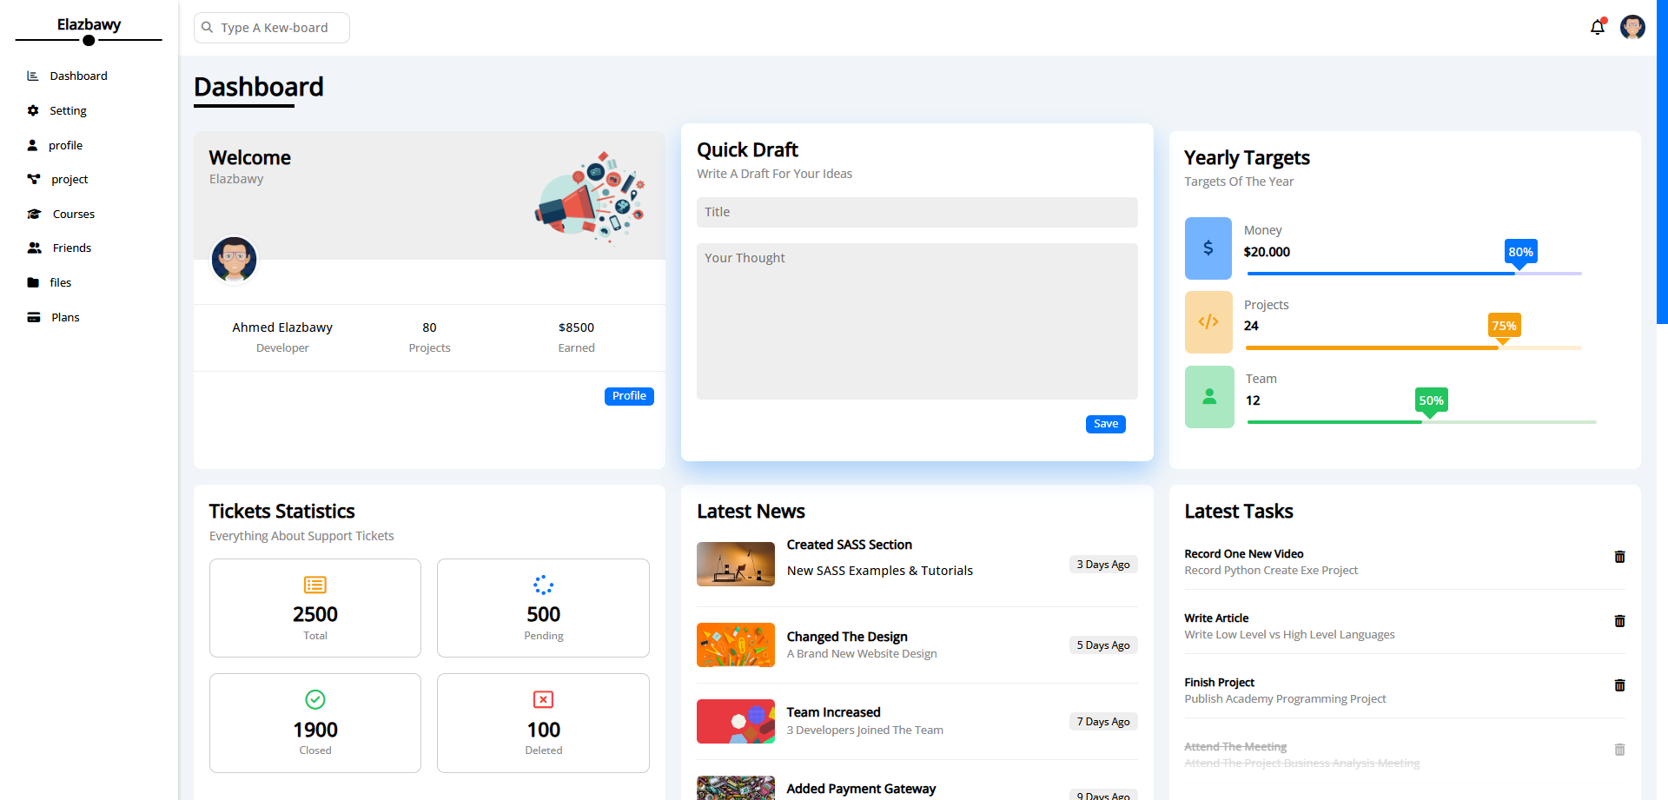
Task: Delete the Finish Project task
Action: 1619,685
